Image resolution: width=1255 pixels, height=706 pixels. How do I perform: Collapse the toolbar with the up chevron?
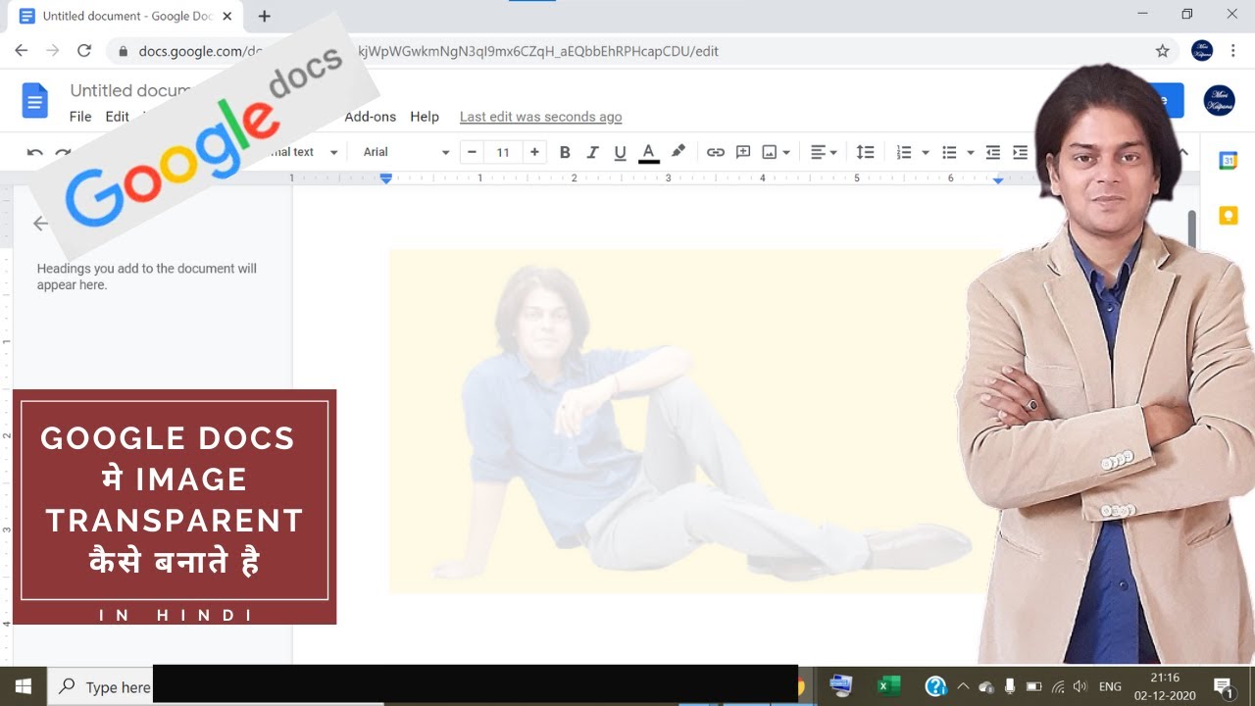click(x=1182, y=152)
